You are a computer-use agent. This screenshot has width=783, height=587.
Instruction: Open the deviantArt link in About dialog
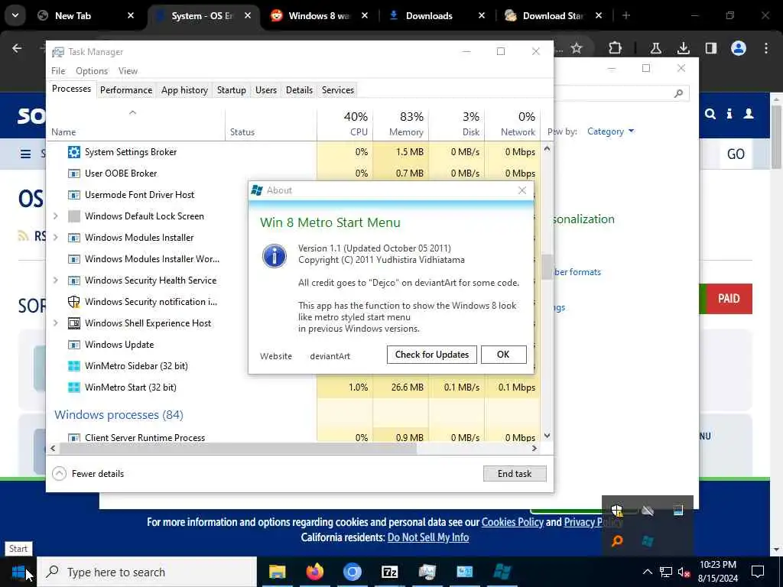[330, 356]
